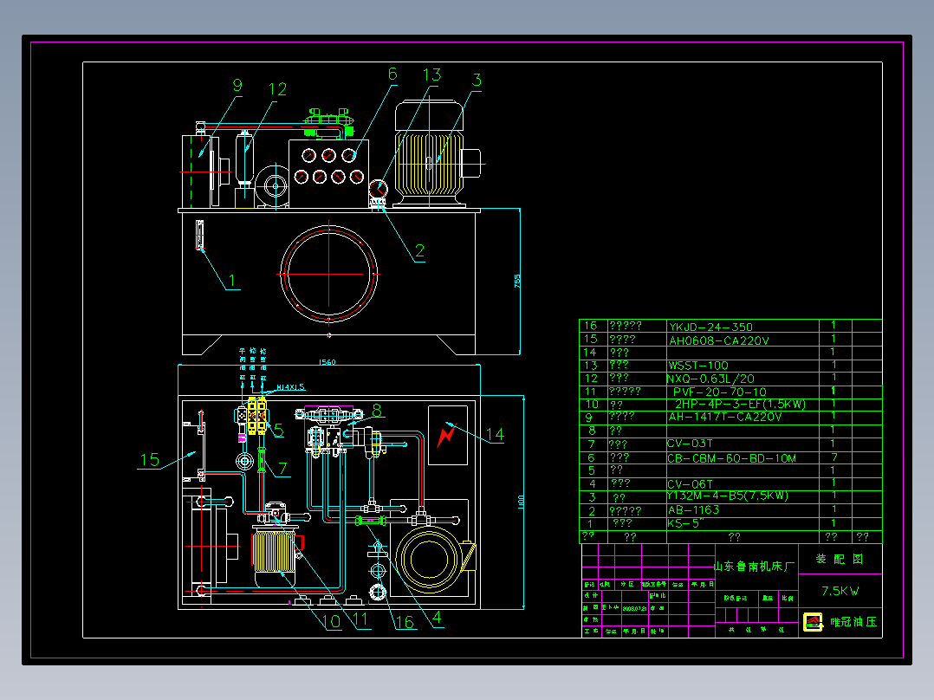The height and width of the screenshot is (700, 934).
Task: Select callout number 1 on the drawing
Action: 231,280
